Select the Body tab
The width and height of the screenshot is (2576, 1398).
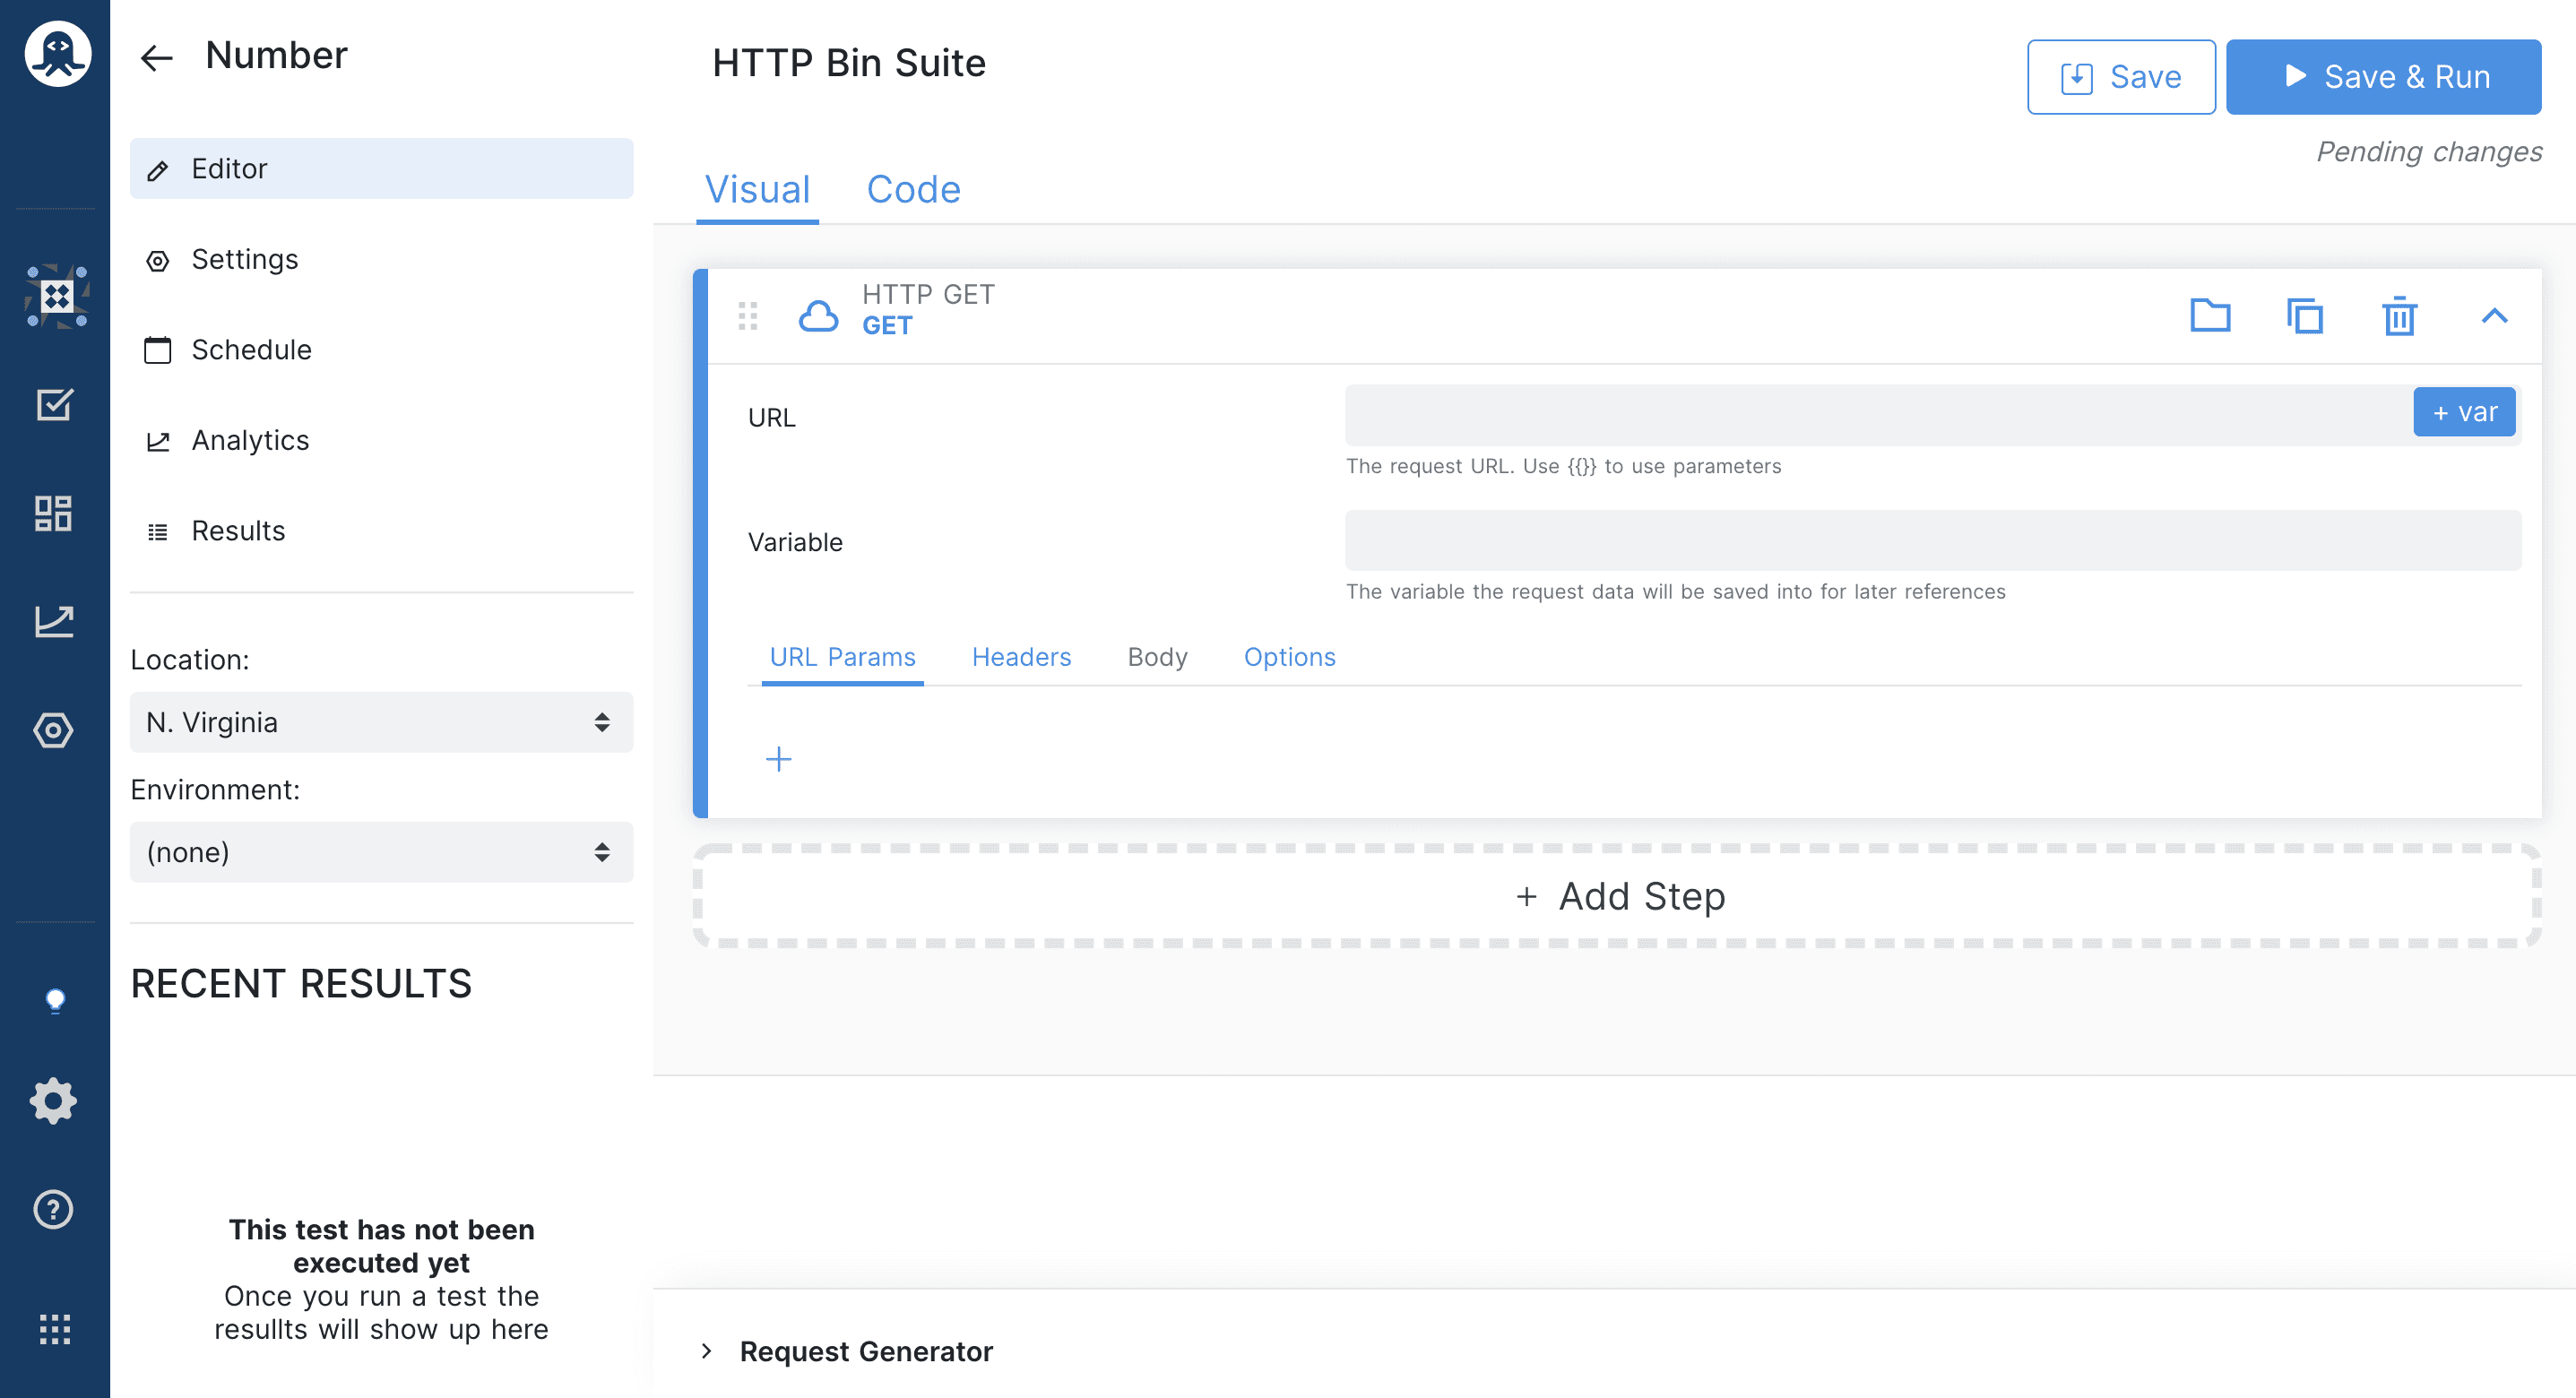[1157, 657]
